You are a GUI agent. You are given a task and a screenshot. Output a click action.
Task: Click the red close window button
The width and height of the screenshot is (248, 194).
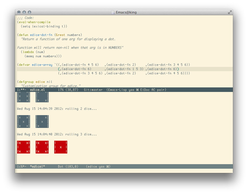pyautogui.click(x=19, y=12)
